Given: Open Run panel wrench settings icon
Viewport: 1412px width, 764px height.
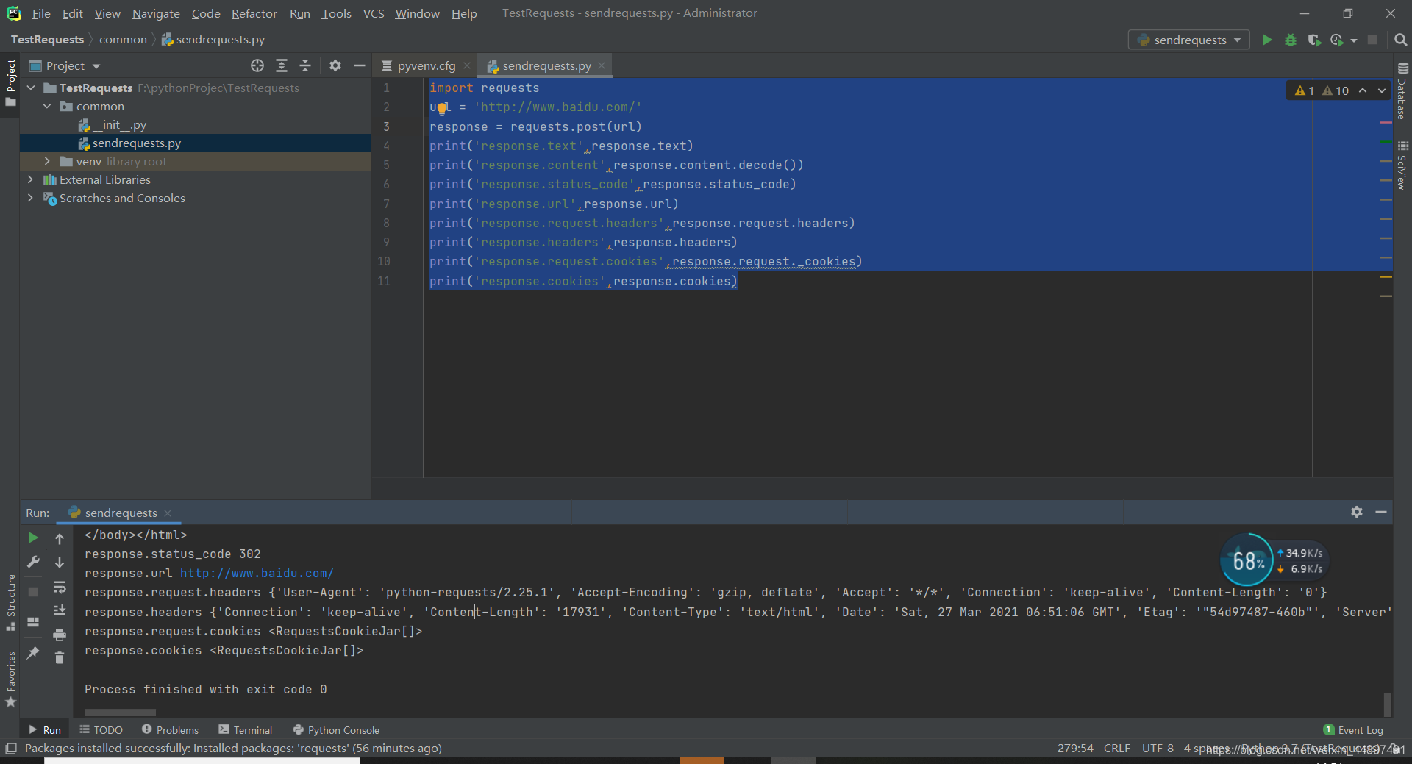Looking at the screenshot, I should pos(33,562).
